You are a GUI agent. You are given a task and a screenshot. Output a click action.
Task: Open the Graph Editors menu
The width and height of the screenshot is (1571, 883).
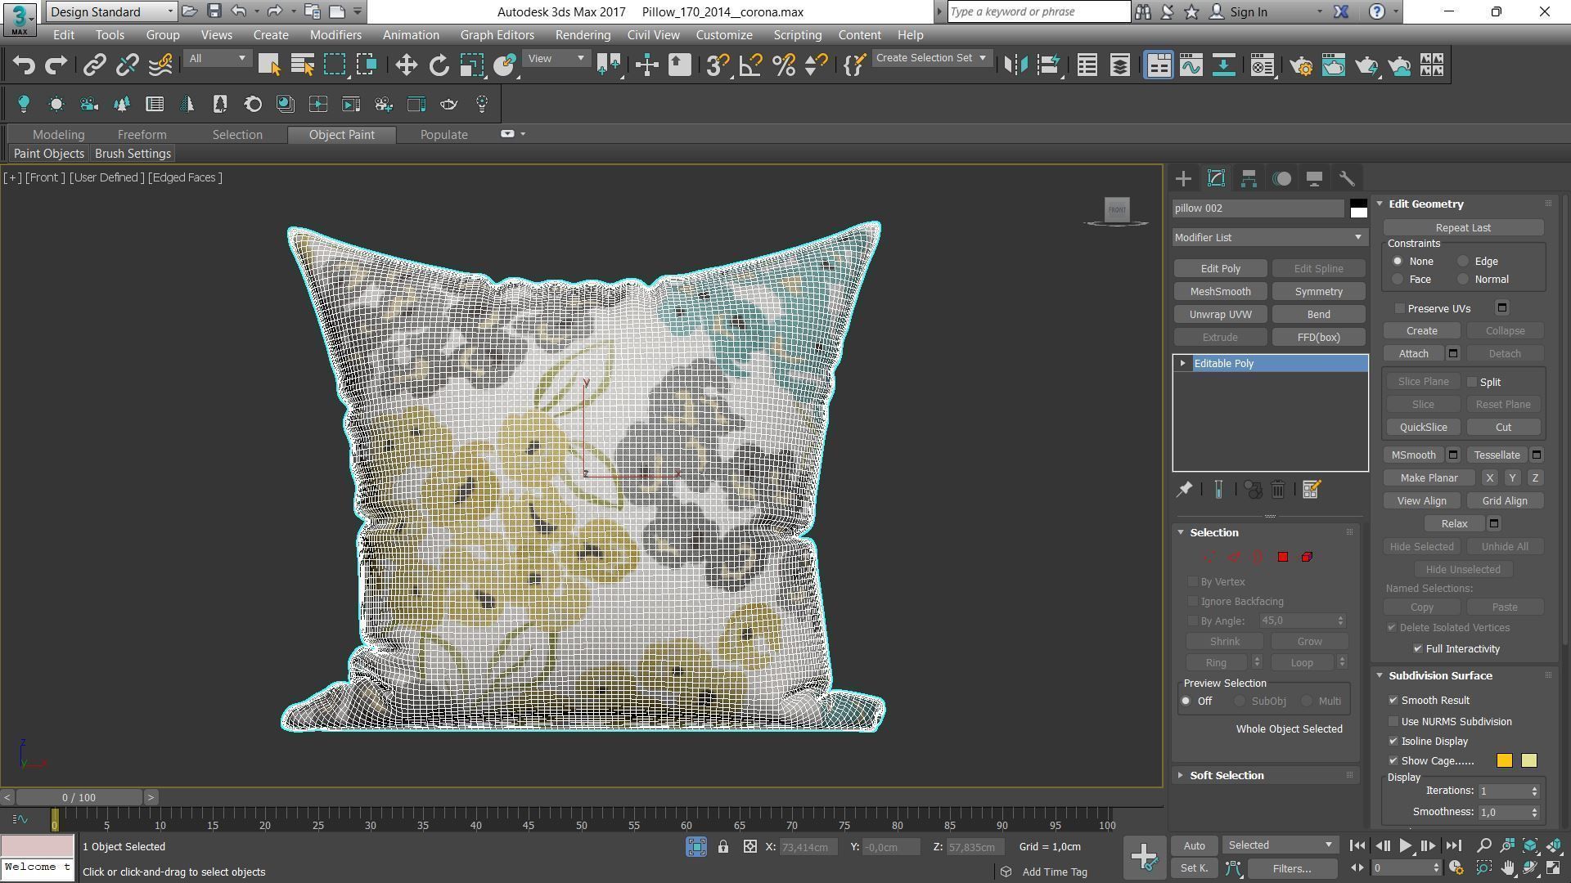click(497, 35)
